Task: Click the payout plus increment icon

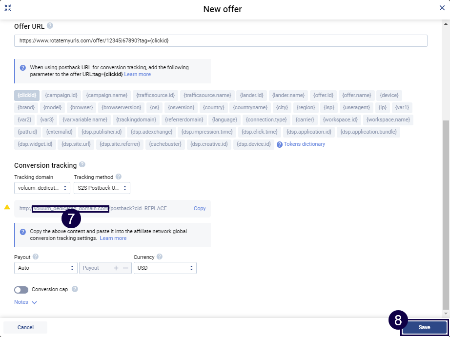Action: tap(116, 268)
